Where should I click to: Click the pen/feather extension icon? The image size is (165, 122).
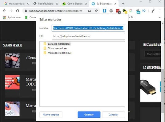pyautogui.click(x=153, y=11)
